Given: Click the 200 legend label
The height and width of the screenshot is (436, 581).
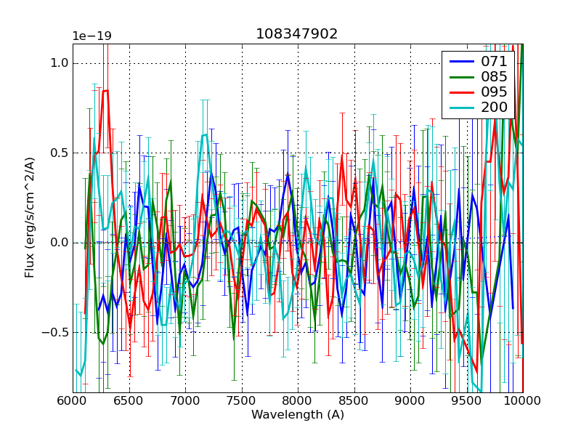Looking at the screenshot, I should (x=494, y=108).
